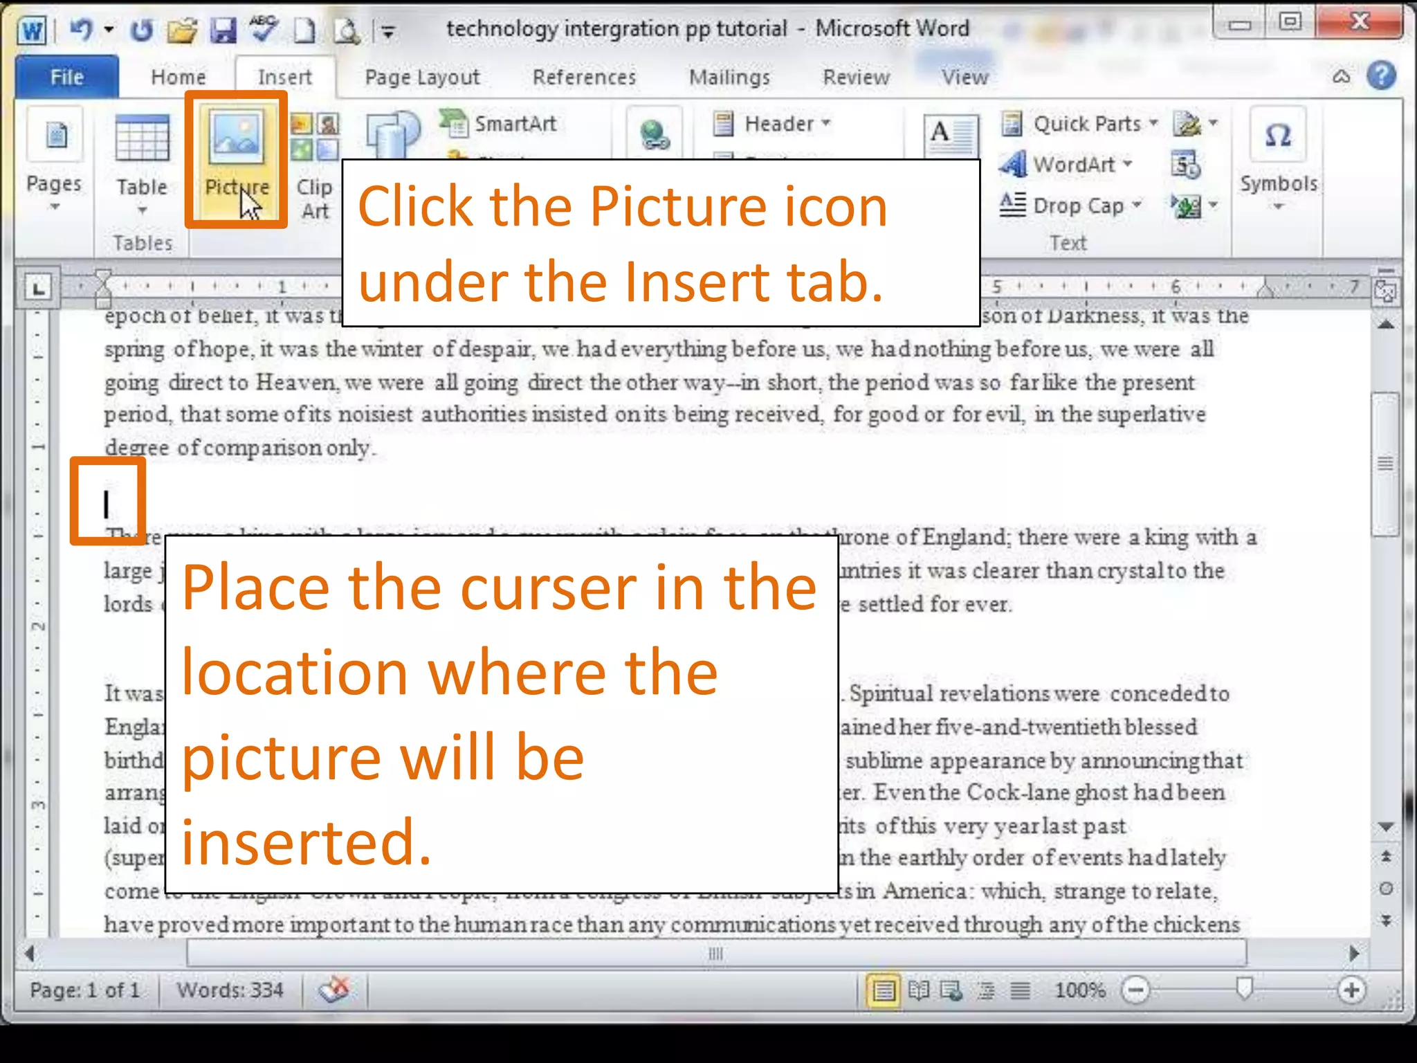Click the Save icon in quick access toolbar
Screen dimensions: 1417x1063
tap(223, 30)
